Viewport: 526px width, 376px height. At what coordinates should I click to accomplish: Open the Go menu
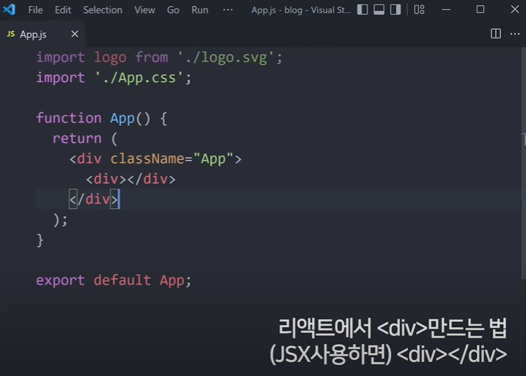173,10
